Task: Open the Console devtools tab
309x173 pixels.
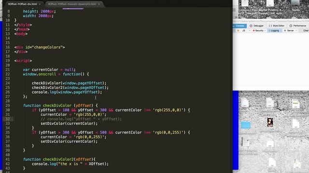Action: point(239,25)
